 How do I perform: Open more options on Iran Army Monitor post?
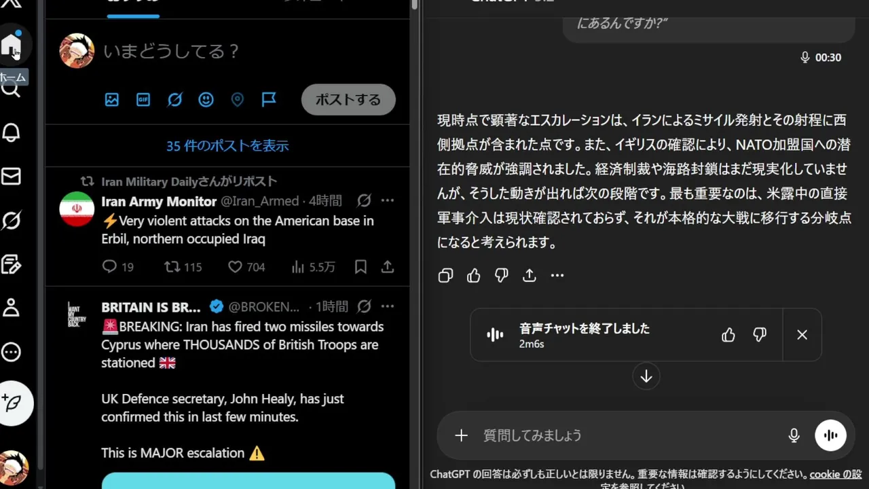point(388,200)
